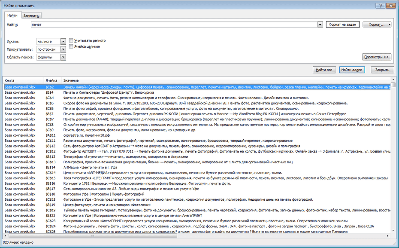Select result row with cell $B$4
Image resolution: width=399 pixels, height=248 pixels.
pyautogui.click(x=197, y=92)
